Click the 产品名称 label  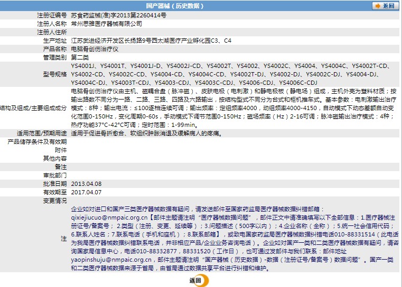(55, 49)
